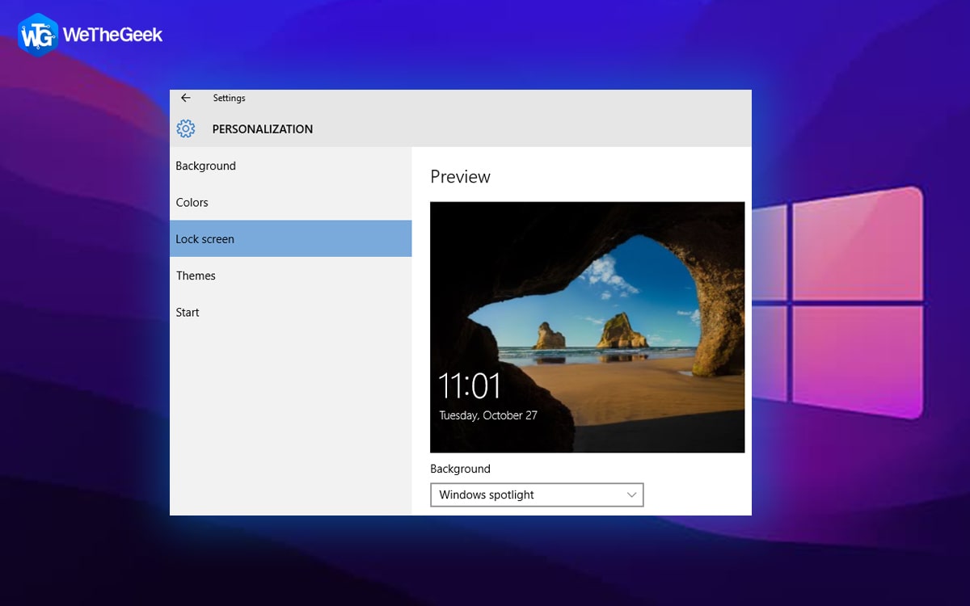Click the PERSONALIZATION header text

(x=262, y=129)
